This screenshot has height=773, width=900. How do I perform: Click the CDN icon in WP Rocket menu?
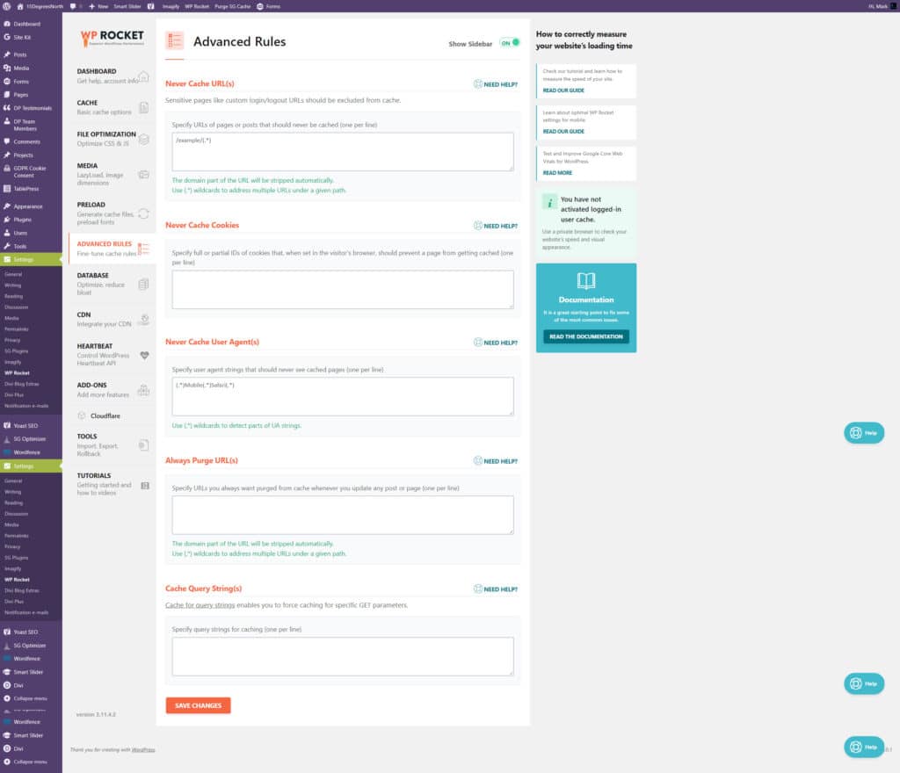144,320
